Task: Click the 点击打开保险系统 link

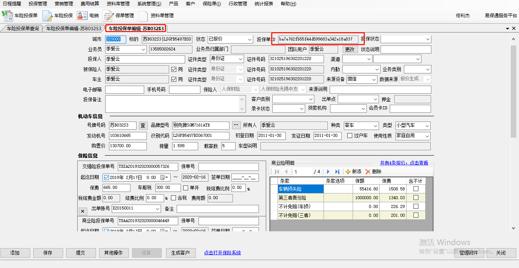Action: tap(222, 253)
